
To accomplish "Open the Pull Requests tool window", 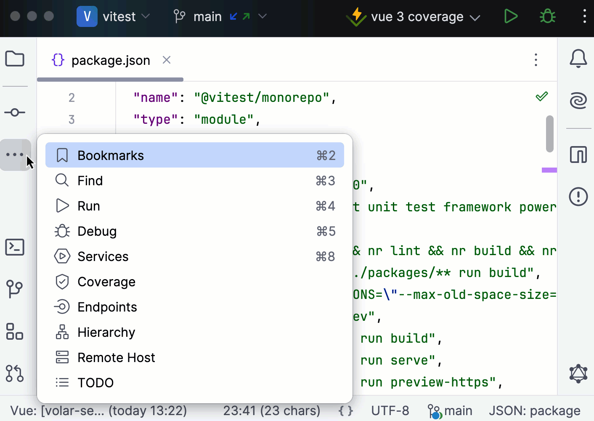I will pyautogui.click(x=15, y=373).
